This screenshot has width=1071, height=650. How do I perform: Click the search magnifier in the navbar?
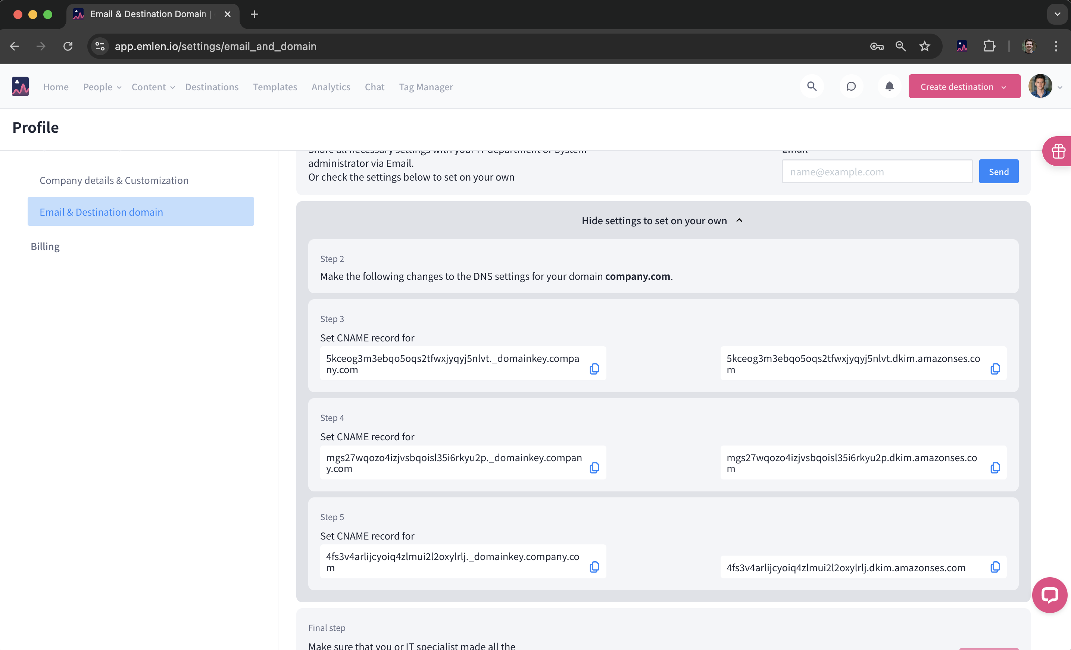(812, 87)
